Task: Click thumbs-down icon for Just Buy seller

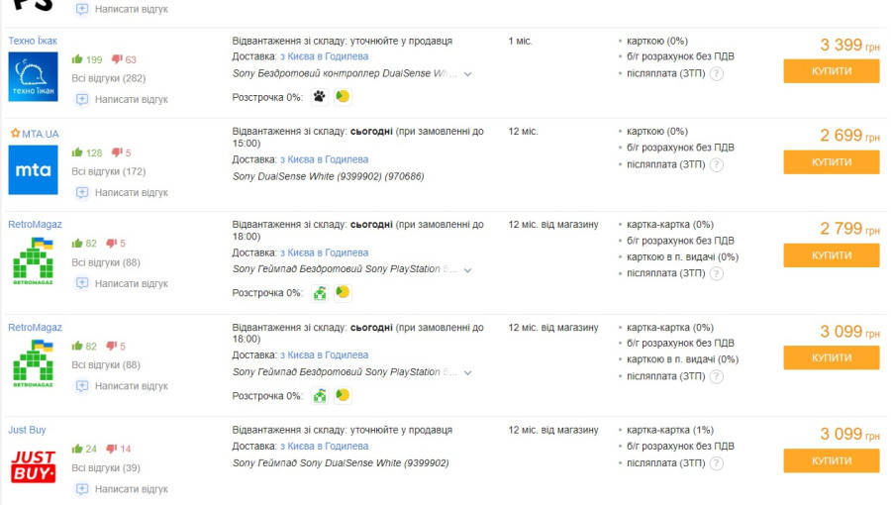Action: [112, 450]
